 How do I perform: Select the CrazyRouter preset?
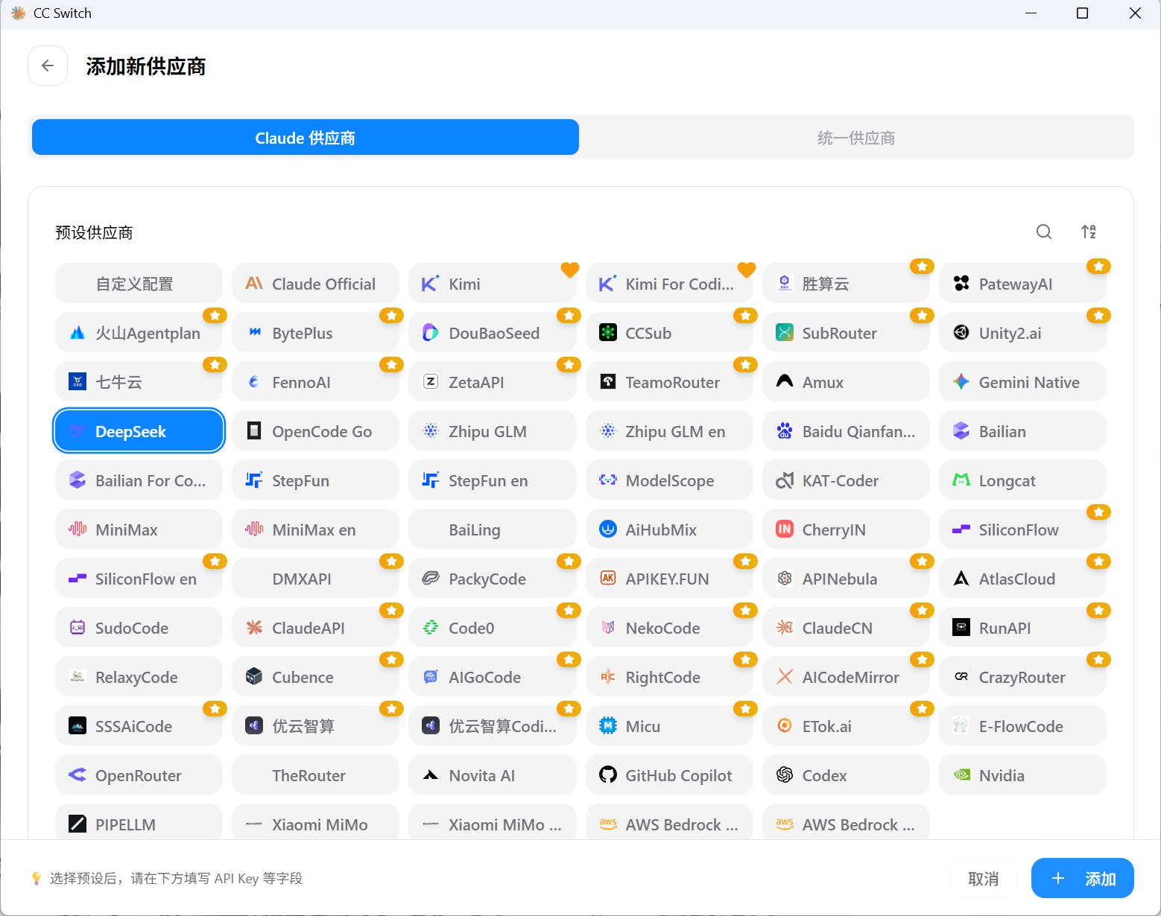click(x=1022, y=677)
